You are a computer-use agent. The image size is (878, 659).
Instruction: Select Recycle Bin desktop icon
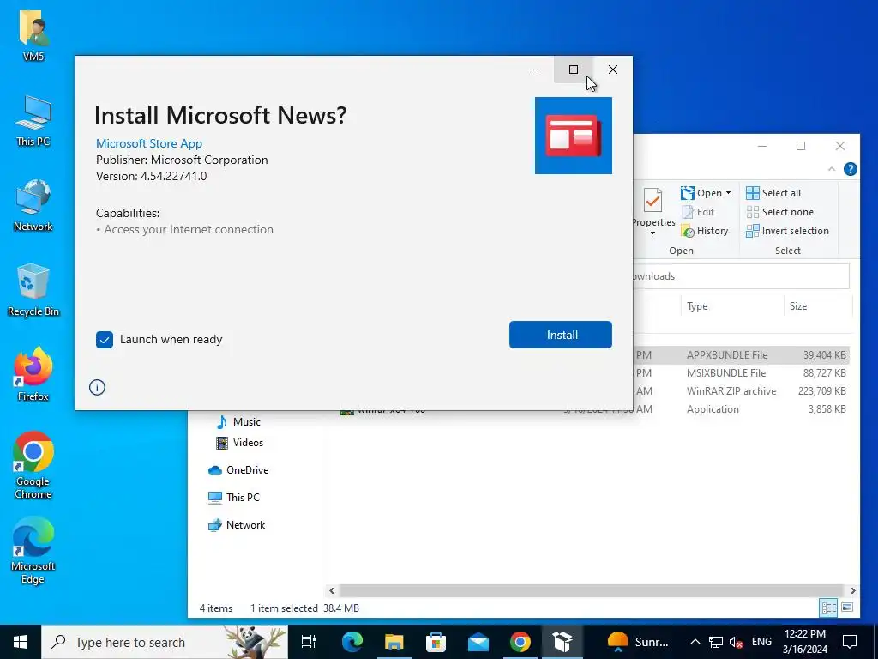click(x=33, y=290)
